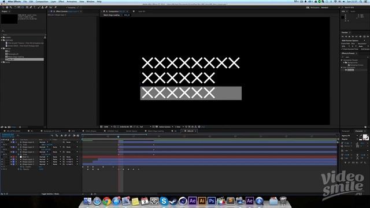Click the timeline search magnifier icon
Image resolution: width=370 pixels, height=208 pixels.
(18, 135)
